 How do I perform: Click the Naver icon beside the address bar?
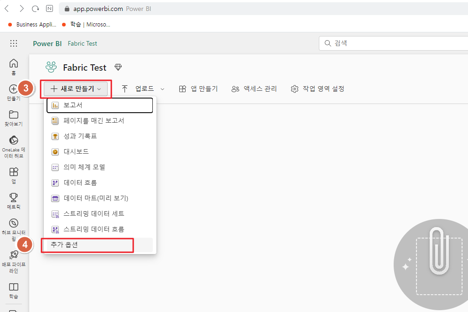point(50,9)
